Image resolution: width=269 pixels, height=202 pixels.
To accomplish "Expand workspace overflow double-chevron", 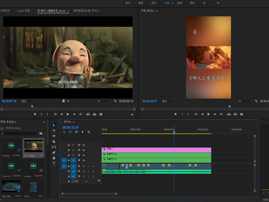I will [x=218, y=3].
